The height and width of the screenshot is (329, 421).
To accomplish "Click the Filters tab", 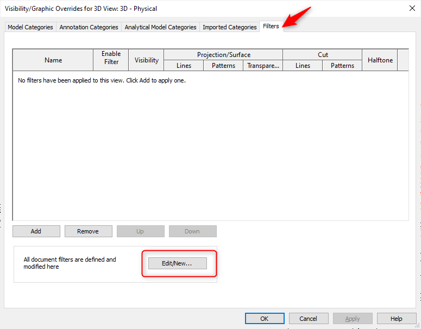I will click(271, 26).
